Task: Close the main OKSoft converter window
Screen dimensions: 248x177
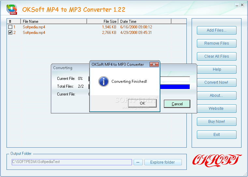Action: point(242,5)
